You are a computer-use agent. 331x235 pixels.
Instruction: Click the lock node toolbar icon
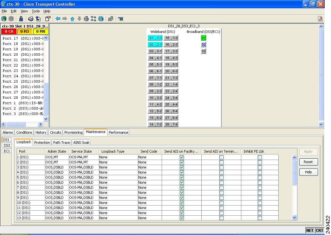[x=21, y=19]
